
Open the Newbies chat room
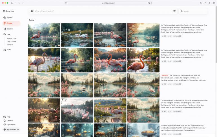10,45
